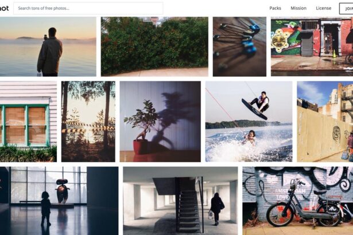Open the Mission page link
Viewport: 353px width, 235px height.
click(298, 8)
